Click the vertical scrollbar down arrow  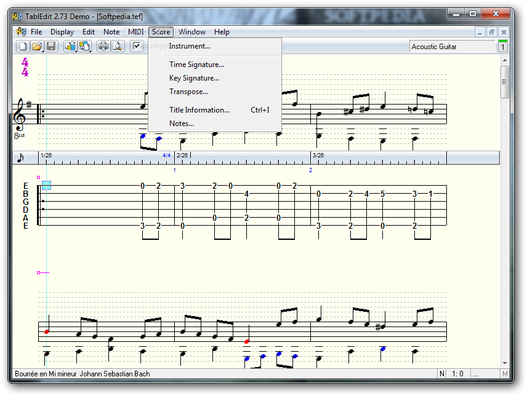point(504,363)
